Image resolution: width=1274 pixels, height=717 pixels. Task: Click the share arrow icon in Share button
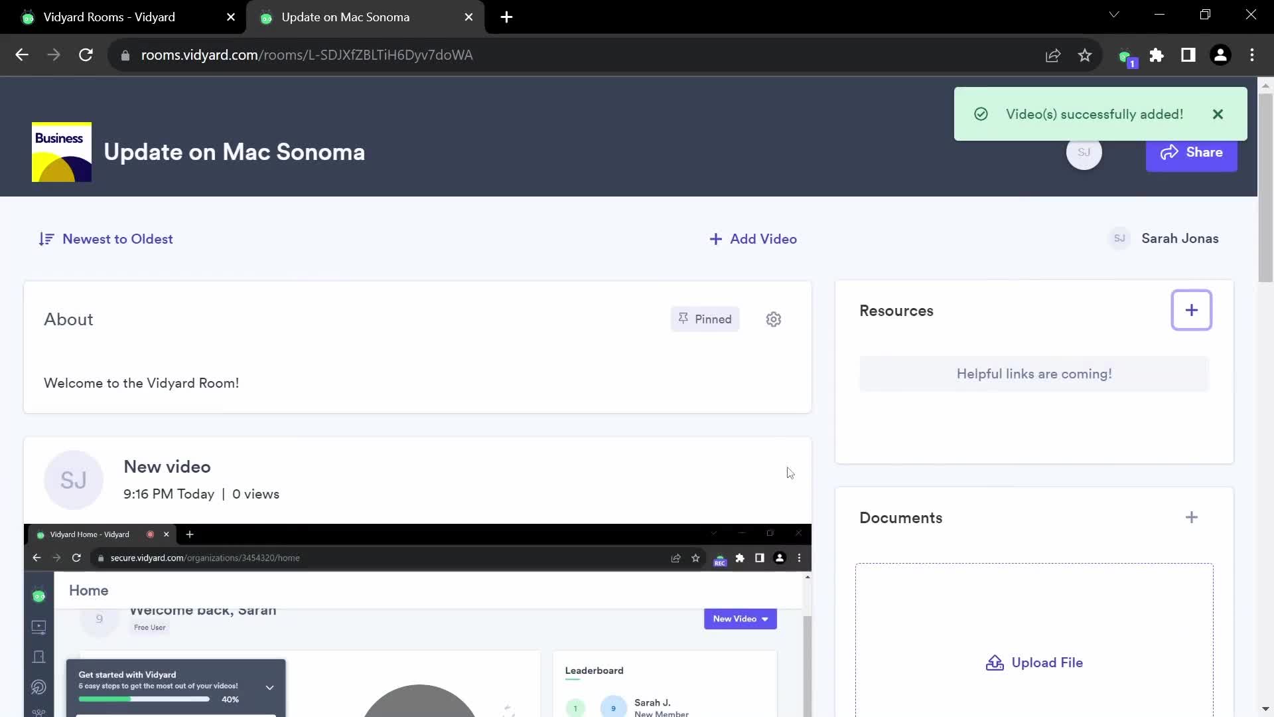[1169, 153]
